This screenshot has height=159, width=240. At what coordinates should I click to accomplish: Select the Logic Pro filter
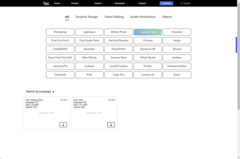pyautogui.click(x=118, y=75)
